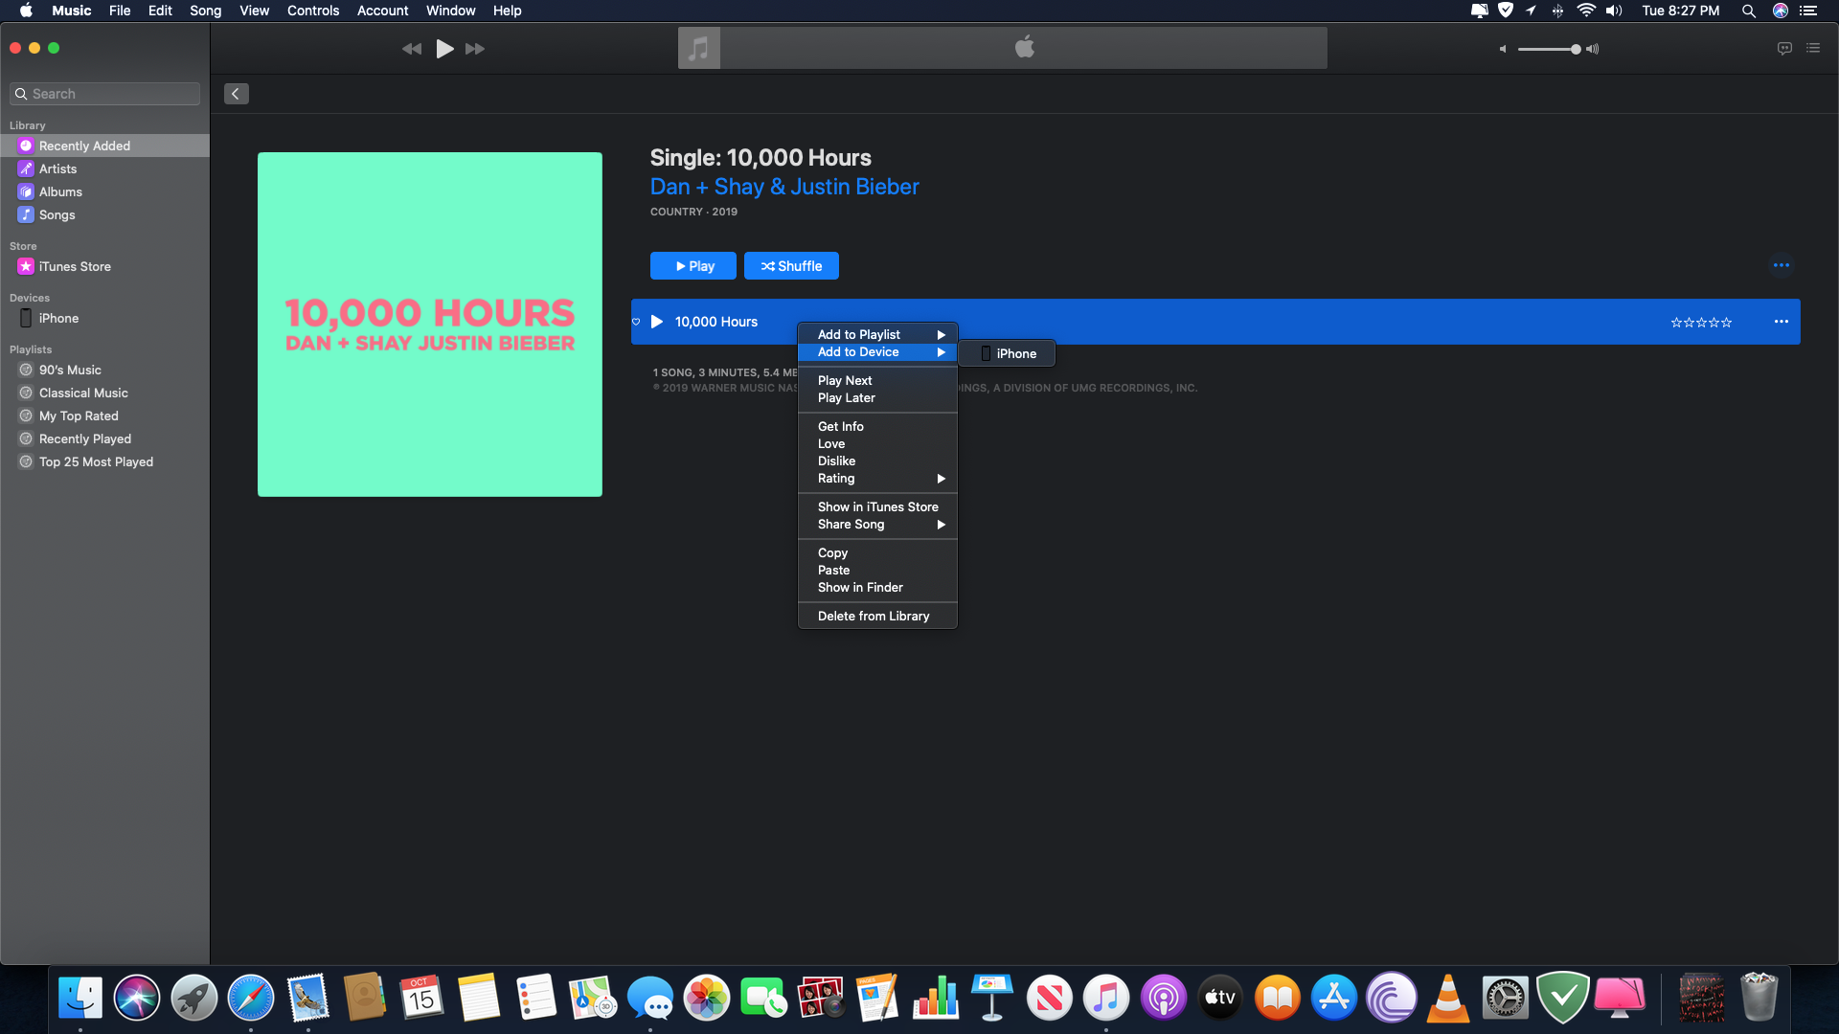The height and width of the screenshot is (1034, 1839).
Task: Open the lyrics panel icon
Action: point(1784,48)
